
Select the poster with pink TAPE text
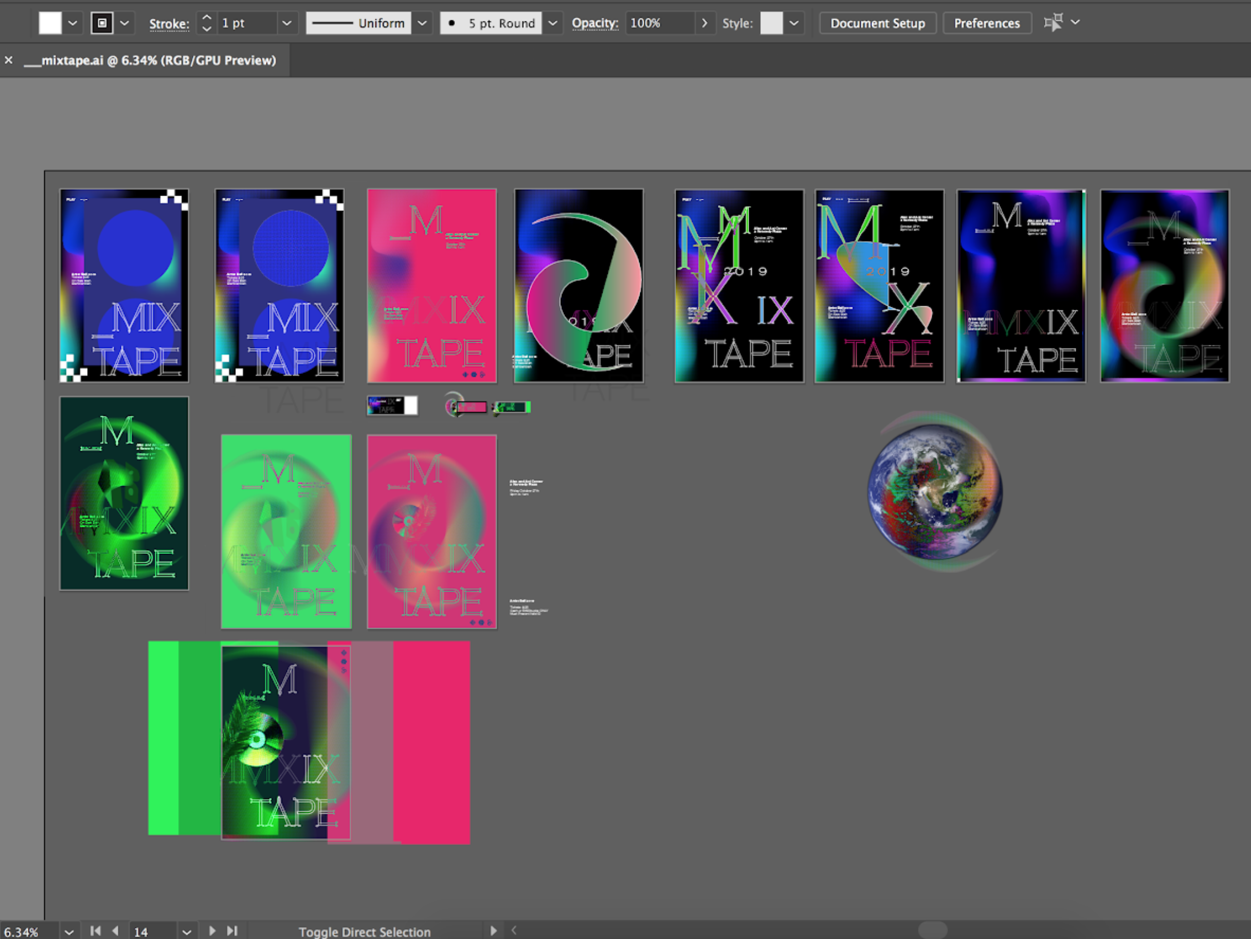click(880, 286)
